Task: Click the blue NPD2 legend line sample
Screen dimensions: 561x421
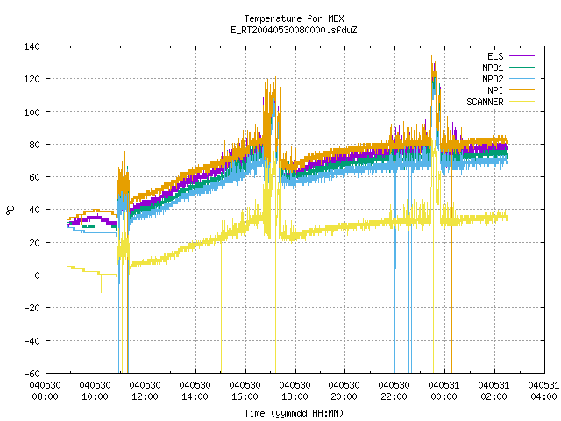Action: coord(522,79)
